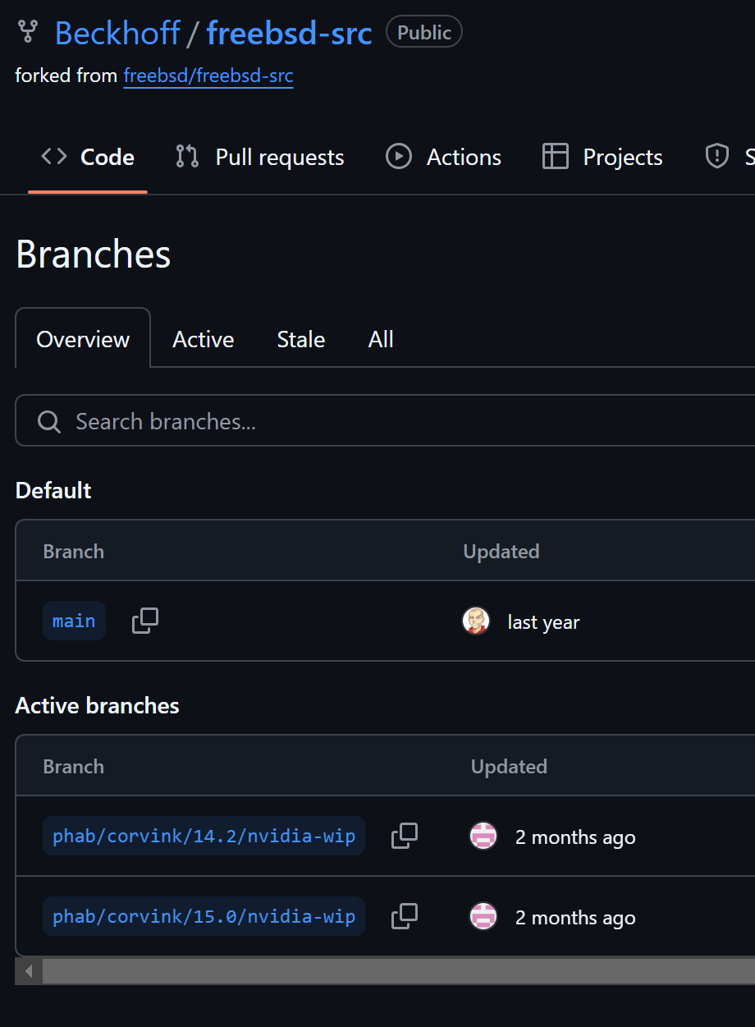Click the avatar on the 15.0 nvidia-wip row
The height and width of the screenshot is (1027, 755).
[483, 917]
